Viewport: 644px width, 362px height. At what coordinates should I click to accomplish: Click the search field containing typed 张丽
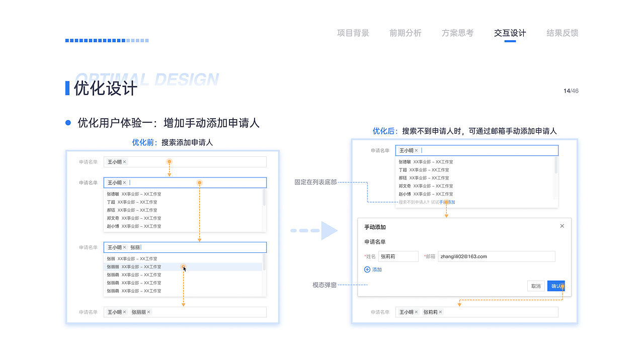pos(185,247)
